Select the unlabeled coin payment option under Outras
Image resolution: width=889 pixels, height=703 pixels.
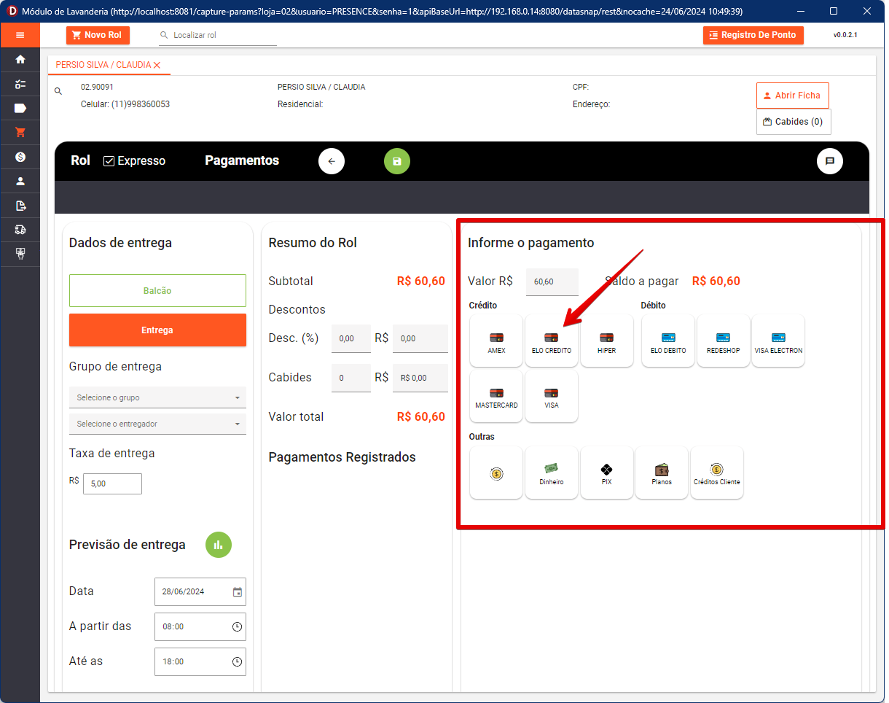pos(496,473)
